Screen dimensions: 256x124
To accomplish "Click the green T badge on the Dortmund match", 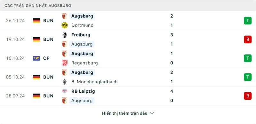I will (x=248, y=21).
